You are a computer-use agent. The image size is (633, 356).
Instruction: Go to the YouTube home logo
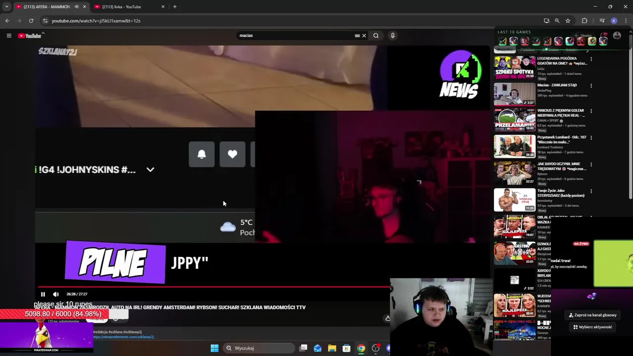click(30, 36)
